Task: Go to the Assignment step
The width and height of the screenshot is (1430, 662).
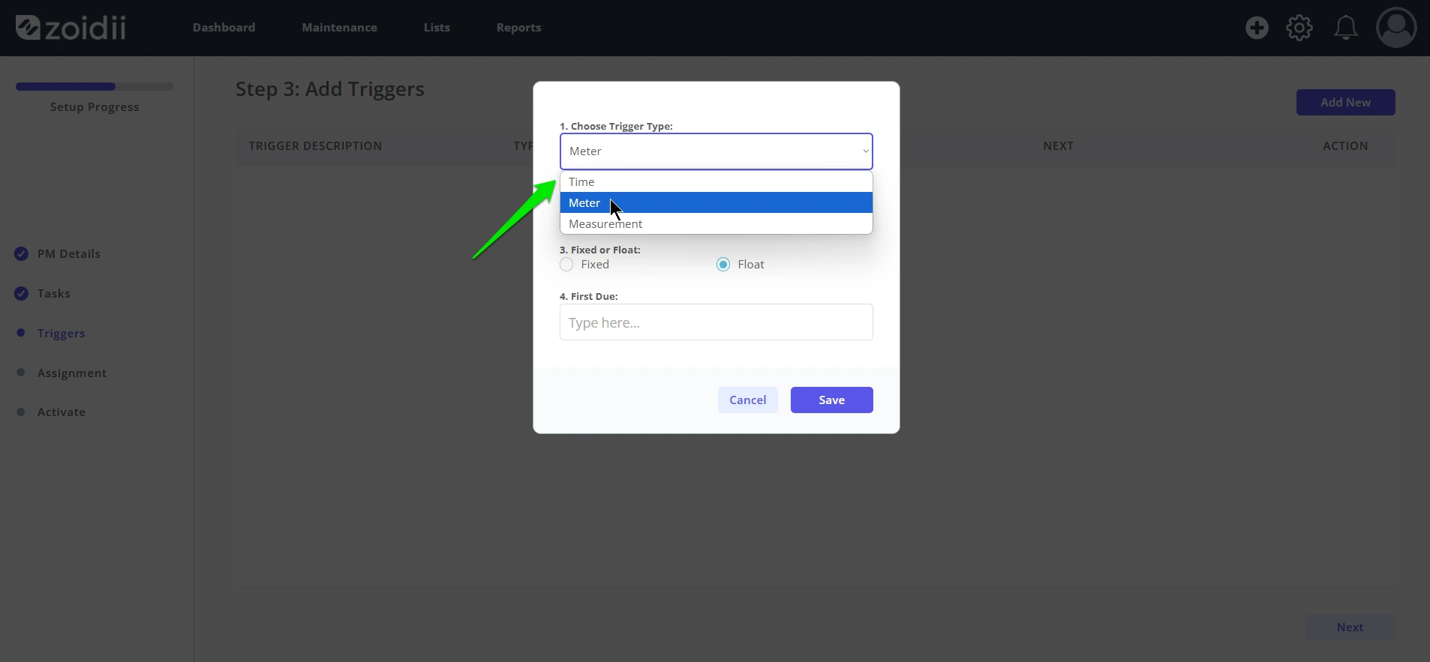Action: pyautogui.click(x=72, y=373)
